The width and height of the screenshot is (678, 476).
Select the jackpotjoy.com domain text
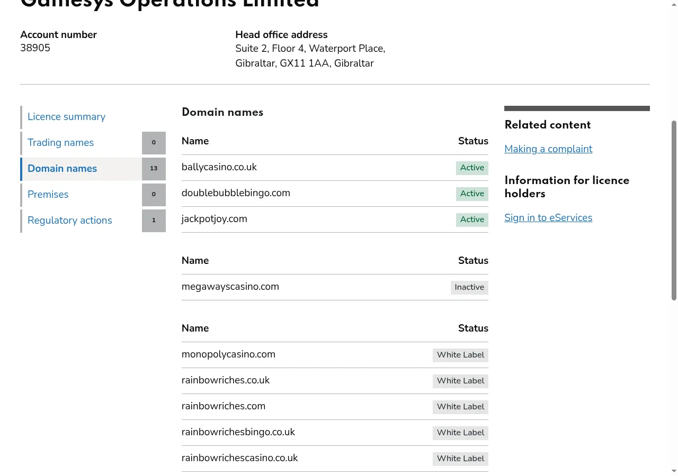click(x=214, y=219)
